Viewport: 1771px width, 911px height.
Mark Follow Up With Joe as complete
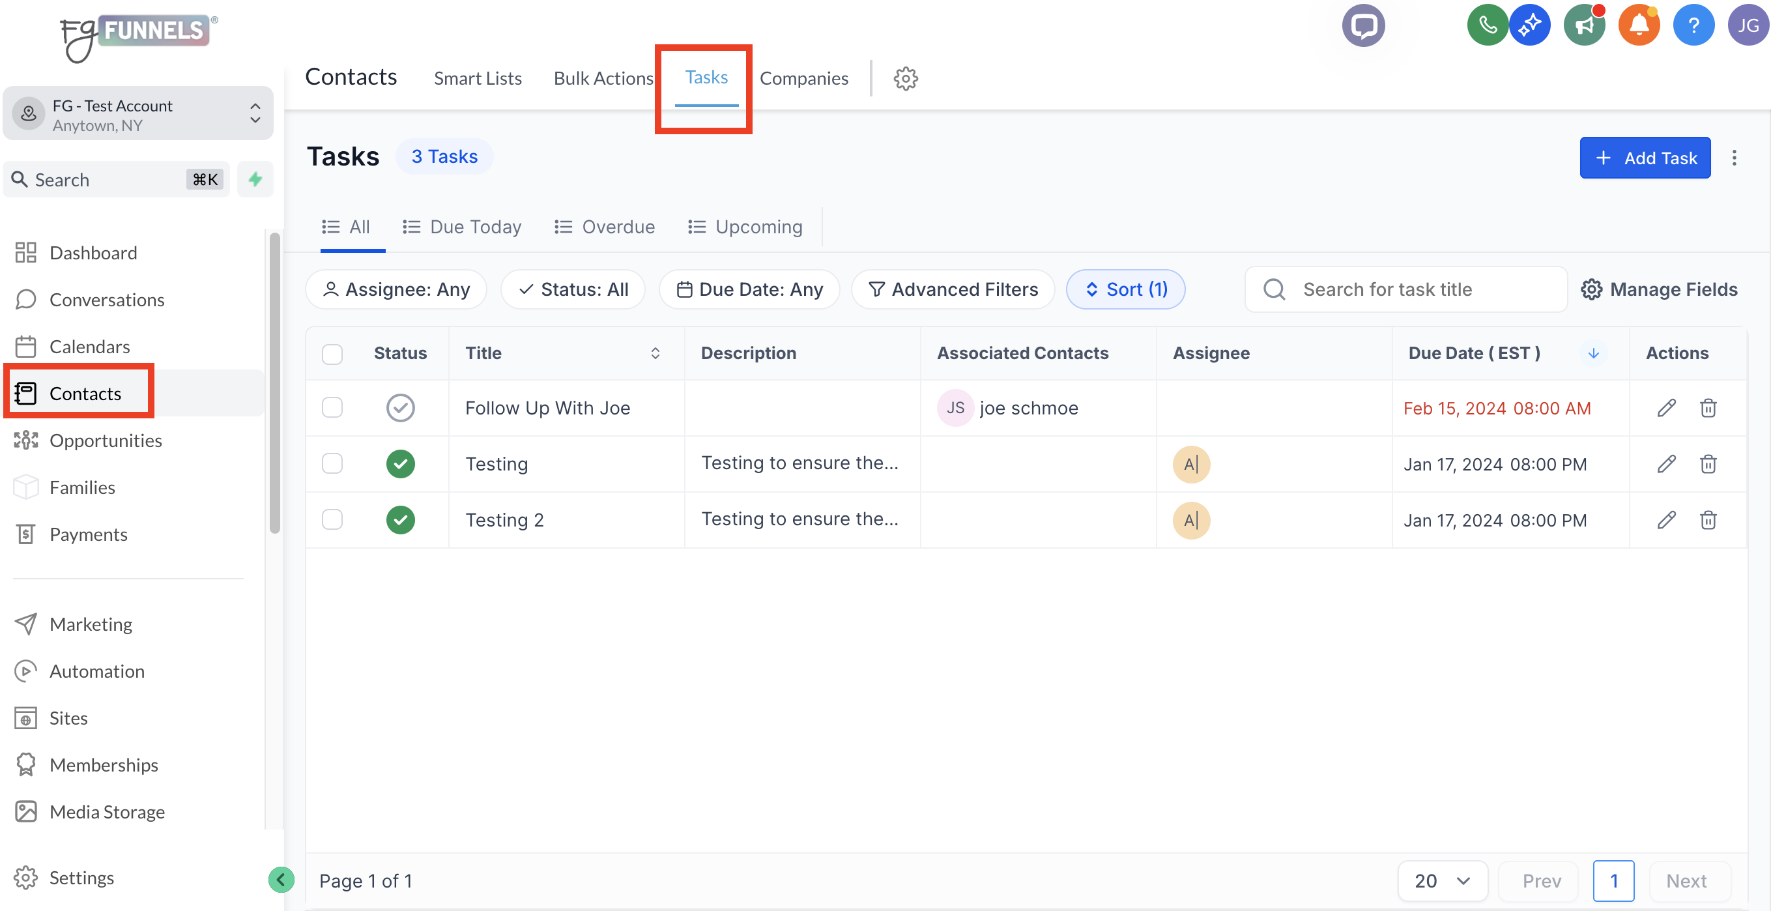[x=400, y=409]
